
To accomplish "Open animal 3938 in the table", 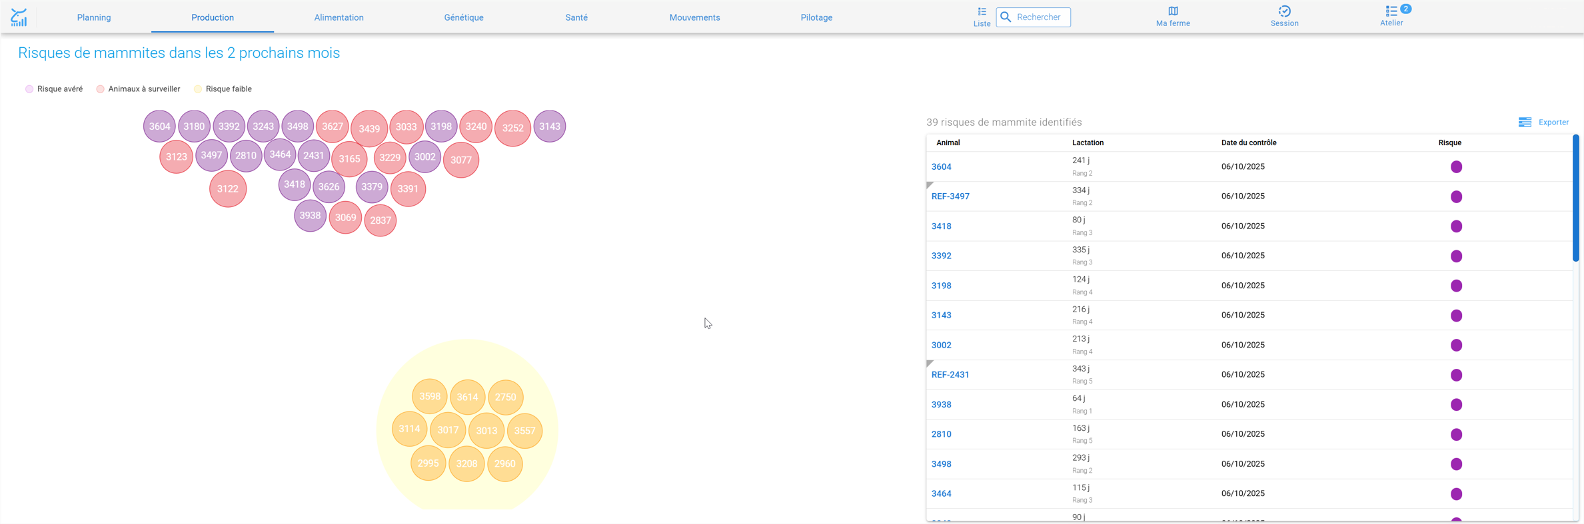I will pyautogui.click(x=941, y=405).
